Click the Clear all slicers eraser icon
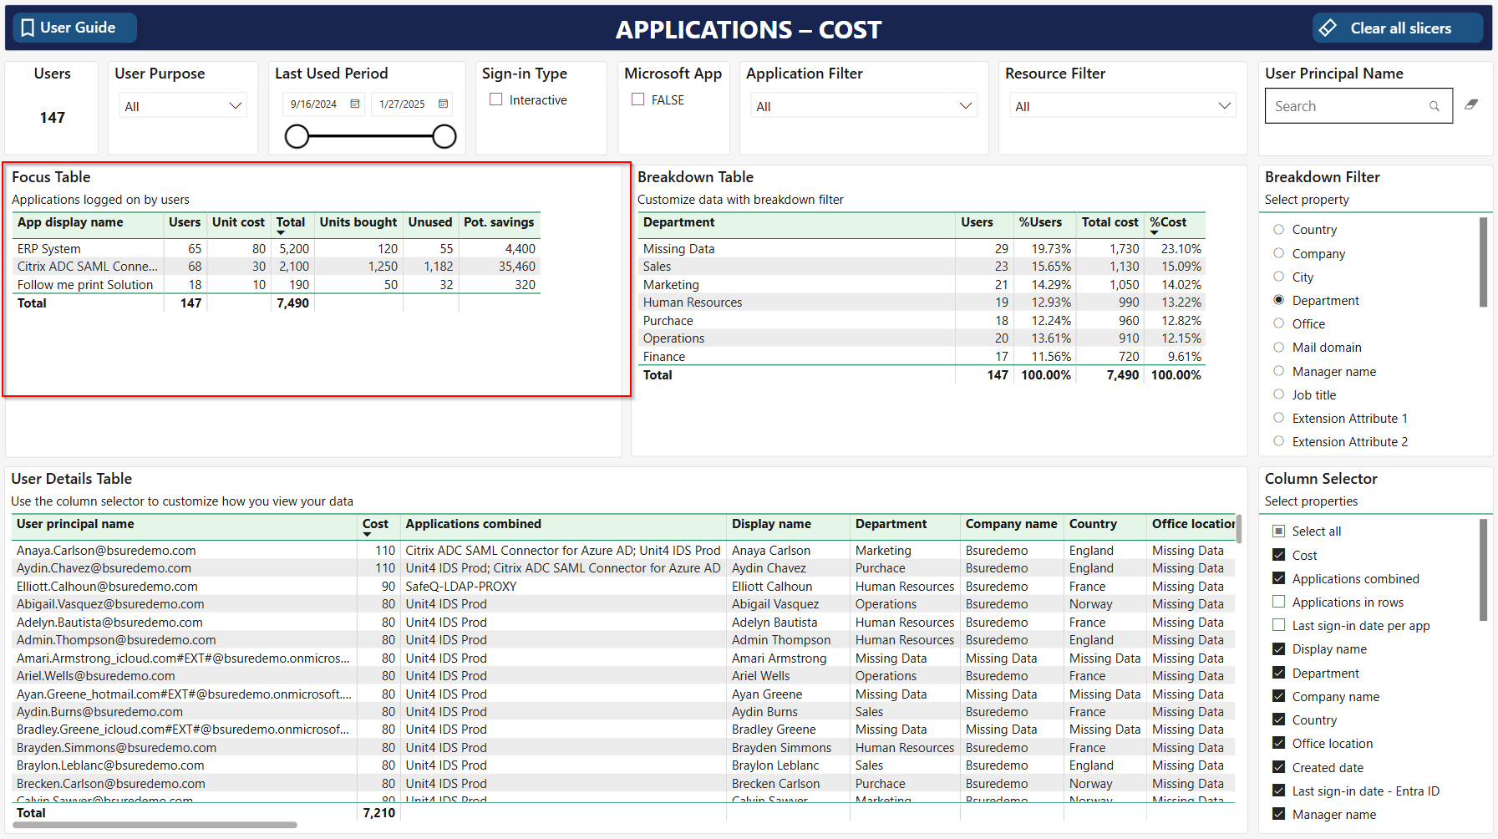1498x839 pixels. tap(1328, 28)
